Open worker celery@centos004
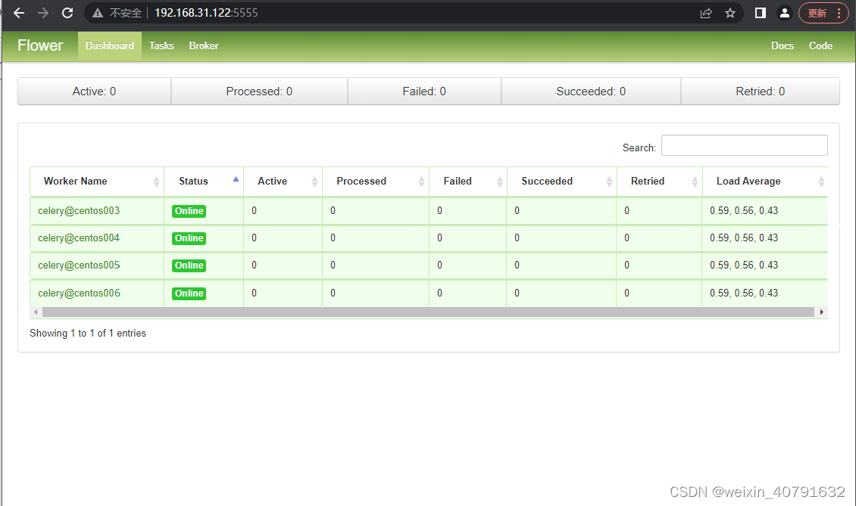856x506 pixels. tap(79, 238)
